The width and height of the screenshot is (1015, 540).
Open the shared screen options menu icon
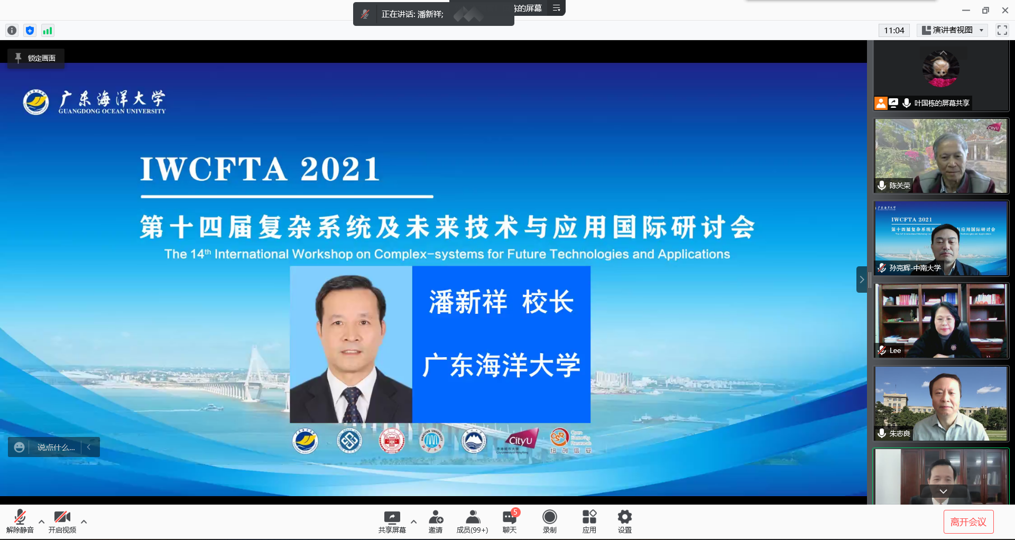click(x=556, y=8)
